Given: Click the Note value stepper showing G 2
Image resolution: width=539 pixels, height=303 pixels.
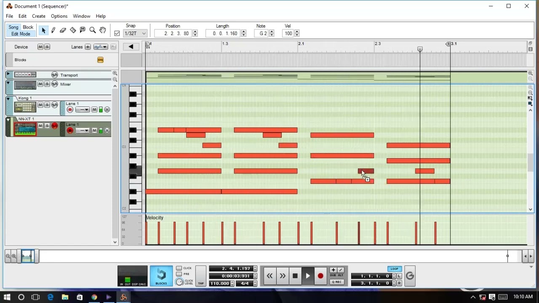Looking at the screenshot, I should [272, 33].
